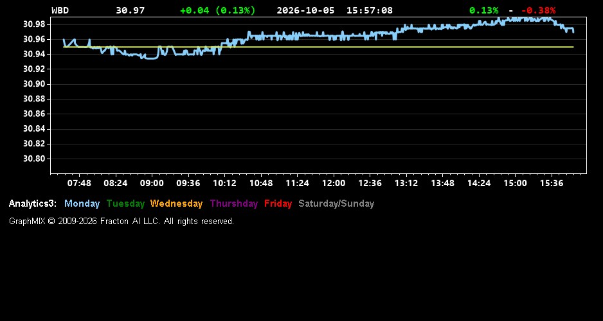Click the date 2026-10-05
Screen dimensions: 603x321
306,10
